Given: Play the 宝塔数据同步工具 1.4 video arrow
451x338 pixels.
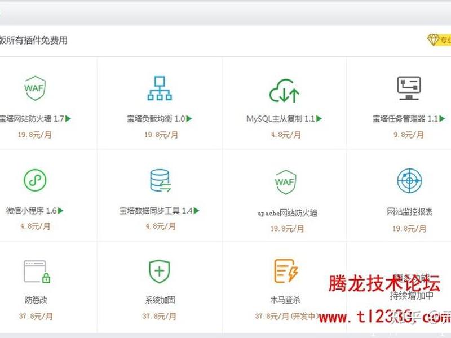Looking at the screenshot, I should tap(196, 211).
